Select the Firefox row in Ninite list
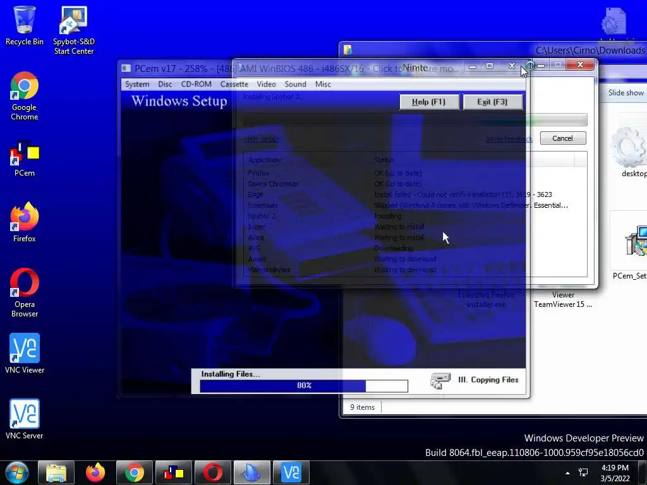647x485 pixels. tap(414, 173)
